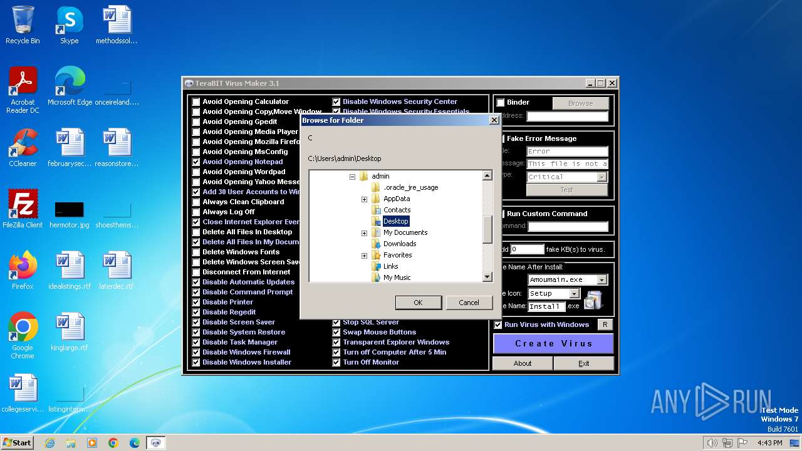Image resolution: width=802 pixels, height=451 pixels.
Task: Open Internet Explorer from the taskbar
Action: 49,443
